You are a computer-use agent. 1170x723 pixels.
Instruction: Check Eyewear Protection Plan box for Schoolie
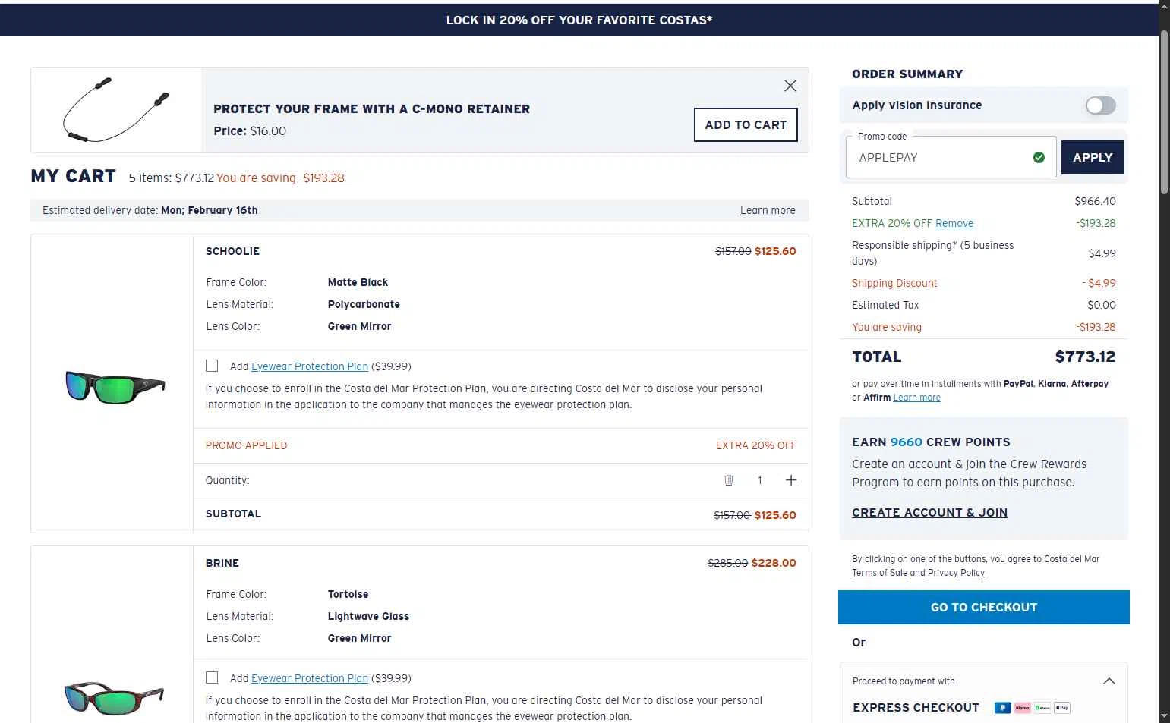212,366
